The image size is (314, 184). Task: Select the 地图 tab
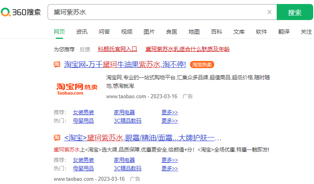(x=194, y=32)
